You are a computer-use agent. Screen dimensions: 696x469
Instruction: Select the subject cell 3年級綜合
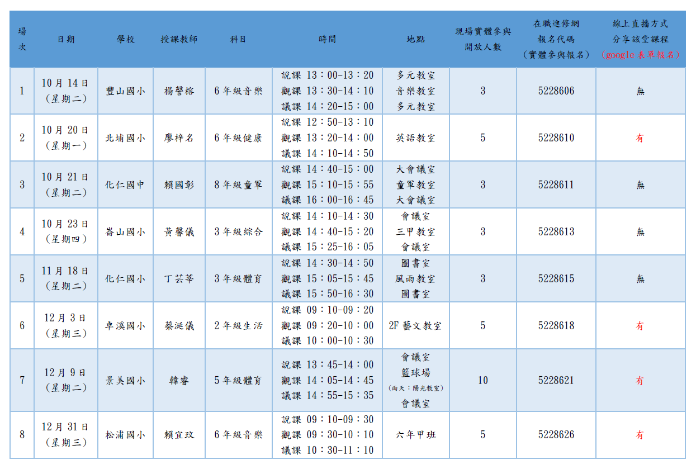(x=238, y=232)
